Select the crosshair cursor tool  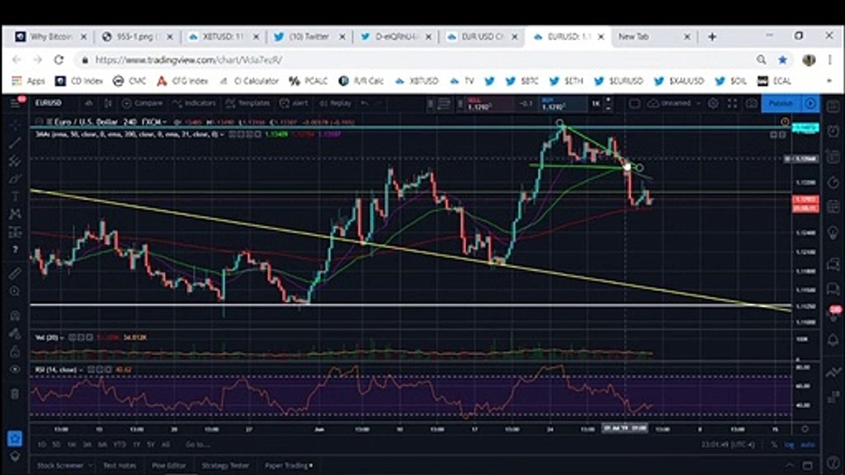coord(15,124)
